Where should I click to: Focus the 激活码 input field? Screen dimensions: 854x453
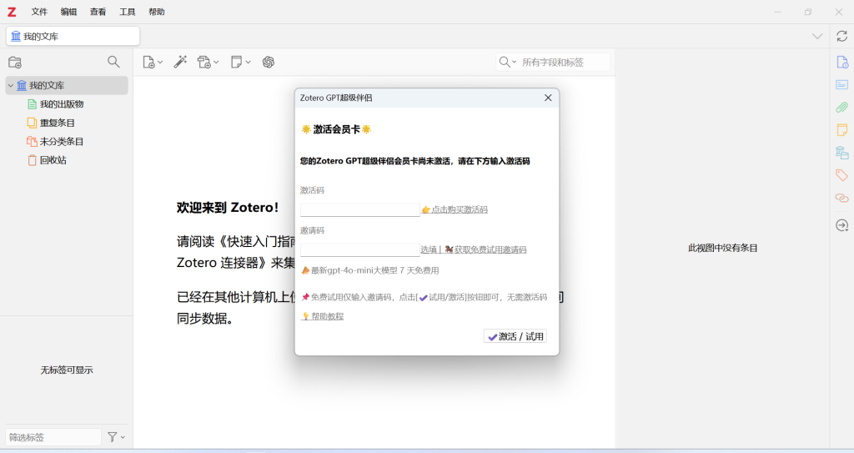(360, 209)
